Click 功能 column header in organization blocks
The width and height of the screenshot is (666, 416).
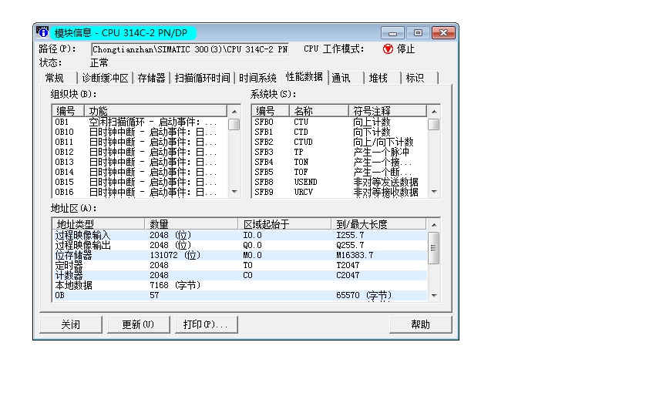tap(156, 111)
